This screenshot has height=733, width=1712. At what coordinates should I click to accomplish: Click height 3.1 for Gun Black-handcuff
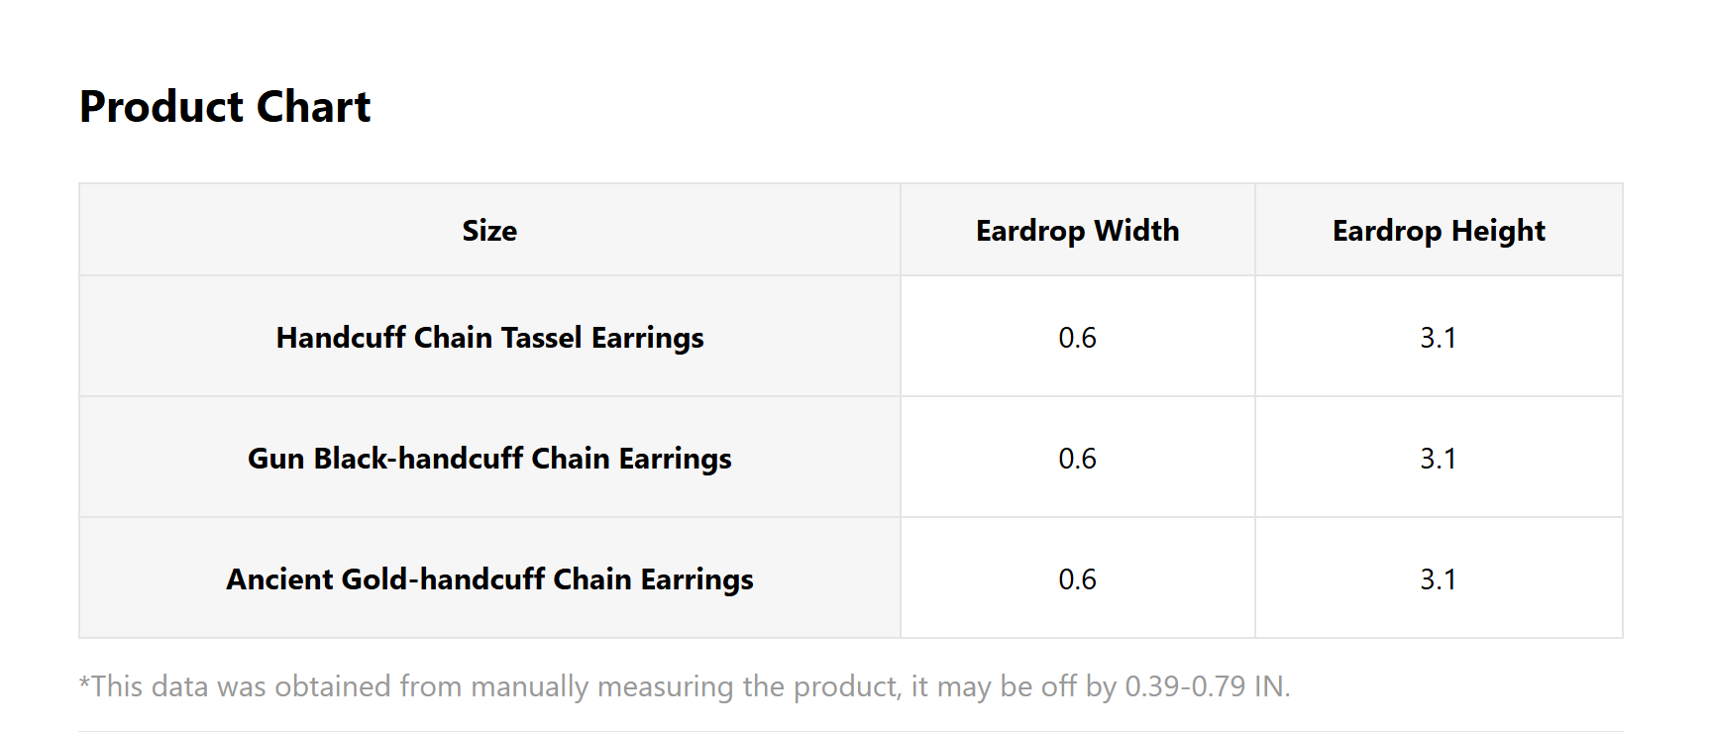pyautogui.click(x=1439, y=459)
